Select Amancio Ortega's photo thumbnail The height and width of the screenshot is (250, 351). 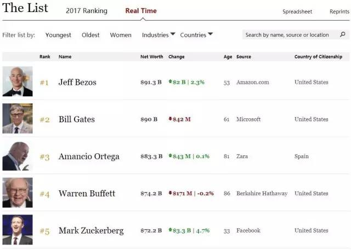click(18, 156)
